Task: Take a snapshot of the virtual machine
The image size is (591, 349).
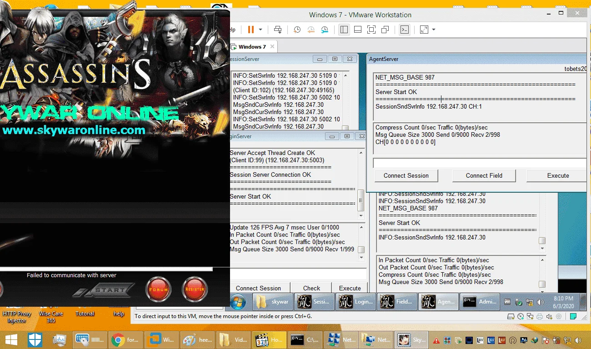Action: click(297, 30)
